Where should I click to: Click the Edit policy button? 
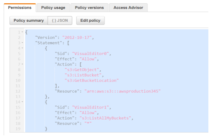(x=90, y=21)
